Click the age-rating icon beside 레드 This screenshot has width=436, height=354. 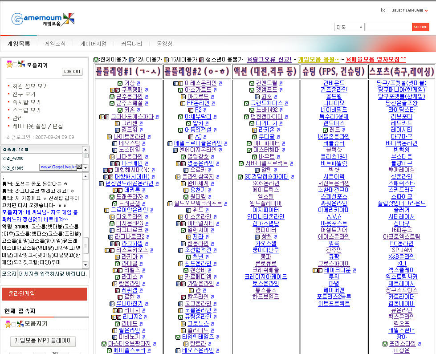click(x=326, y=130)
